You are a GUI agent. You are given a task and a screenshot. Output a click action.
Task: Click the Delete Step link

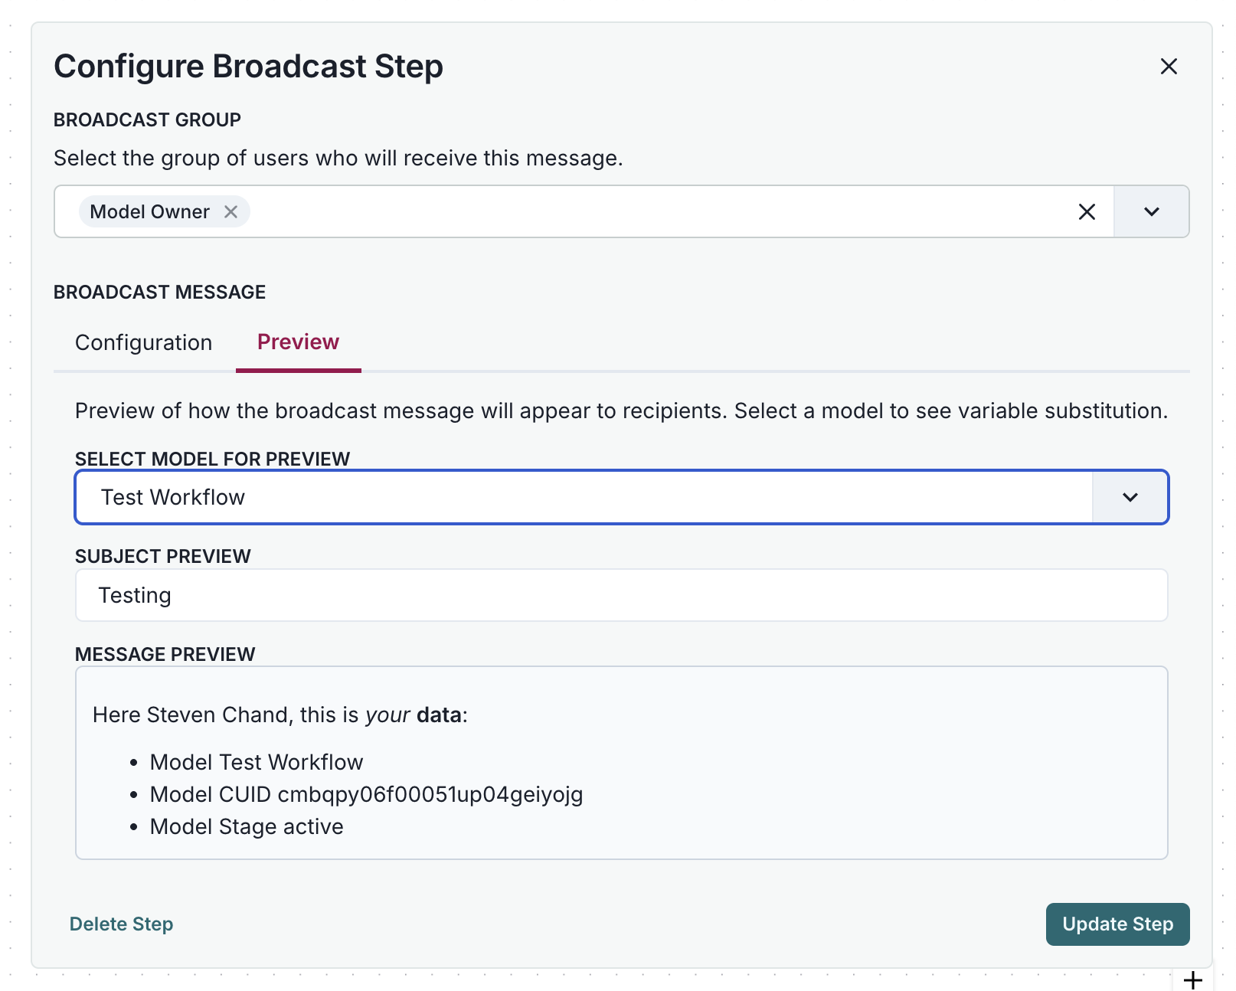[x=121, y=924]
